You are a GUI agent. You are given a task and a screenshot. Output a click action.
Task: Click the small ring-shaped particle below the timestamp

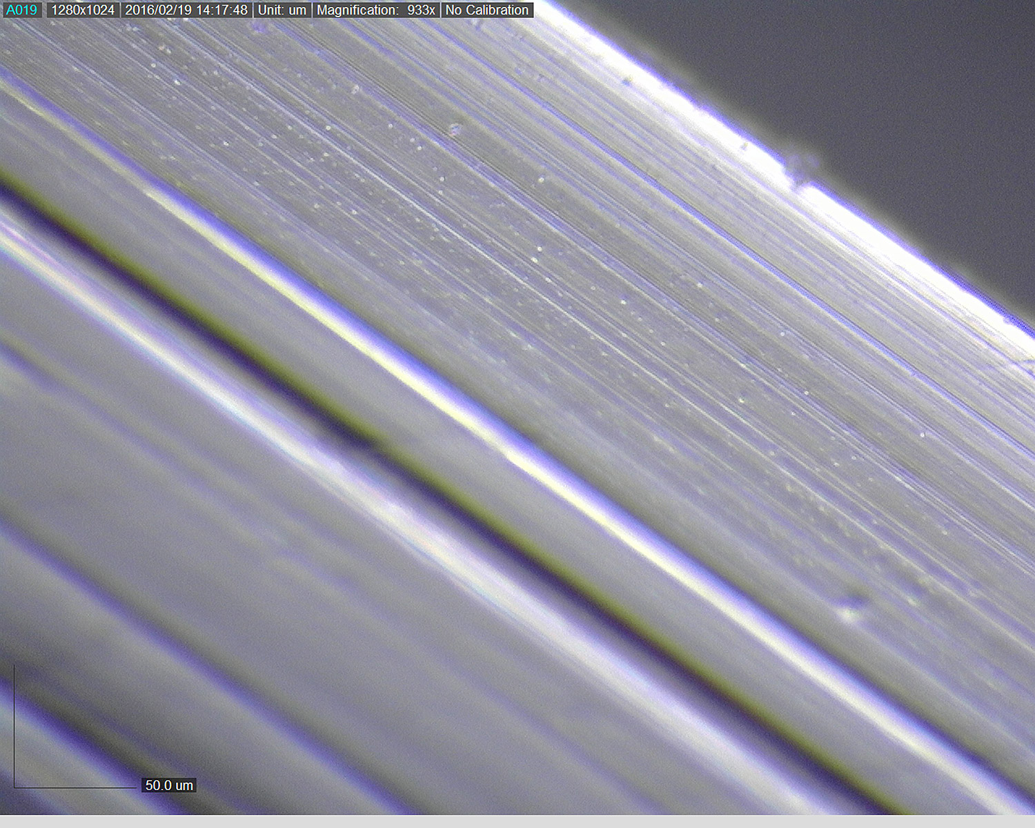[x=455, y=129]
